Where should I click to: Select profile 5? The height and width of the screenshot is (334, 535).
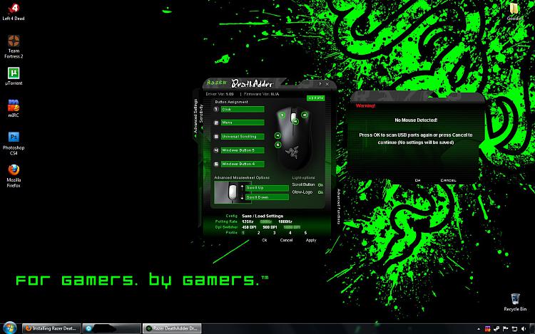point(305,233)
